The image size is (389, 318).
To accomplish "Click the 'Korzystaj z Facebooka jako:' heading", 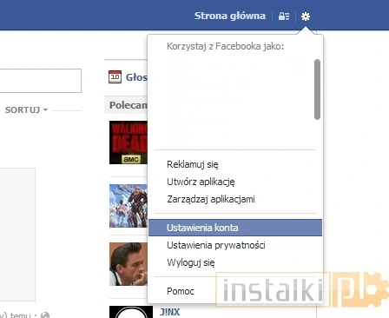I will tap(226, 46).
